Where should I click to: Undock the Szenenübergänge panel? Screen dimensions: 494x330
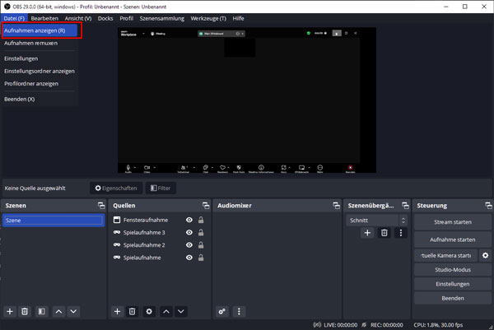point(405,206)
